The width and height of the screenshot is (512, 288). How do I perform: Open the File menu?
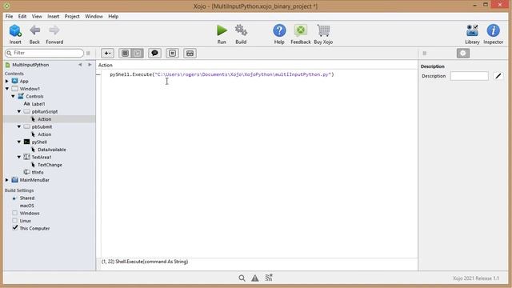tap(9, 16)
